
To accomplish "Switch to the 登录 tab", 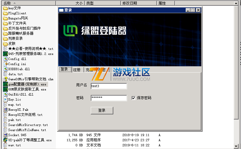I will point(65,70).
